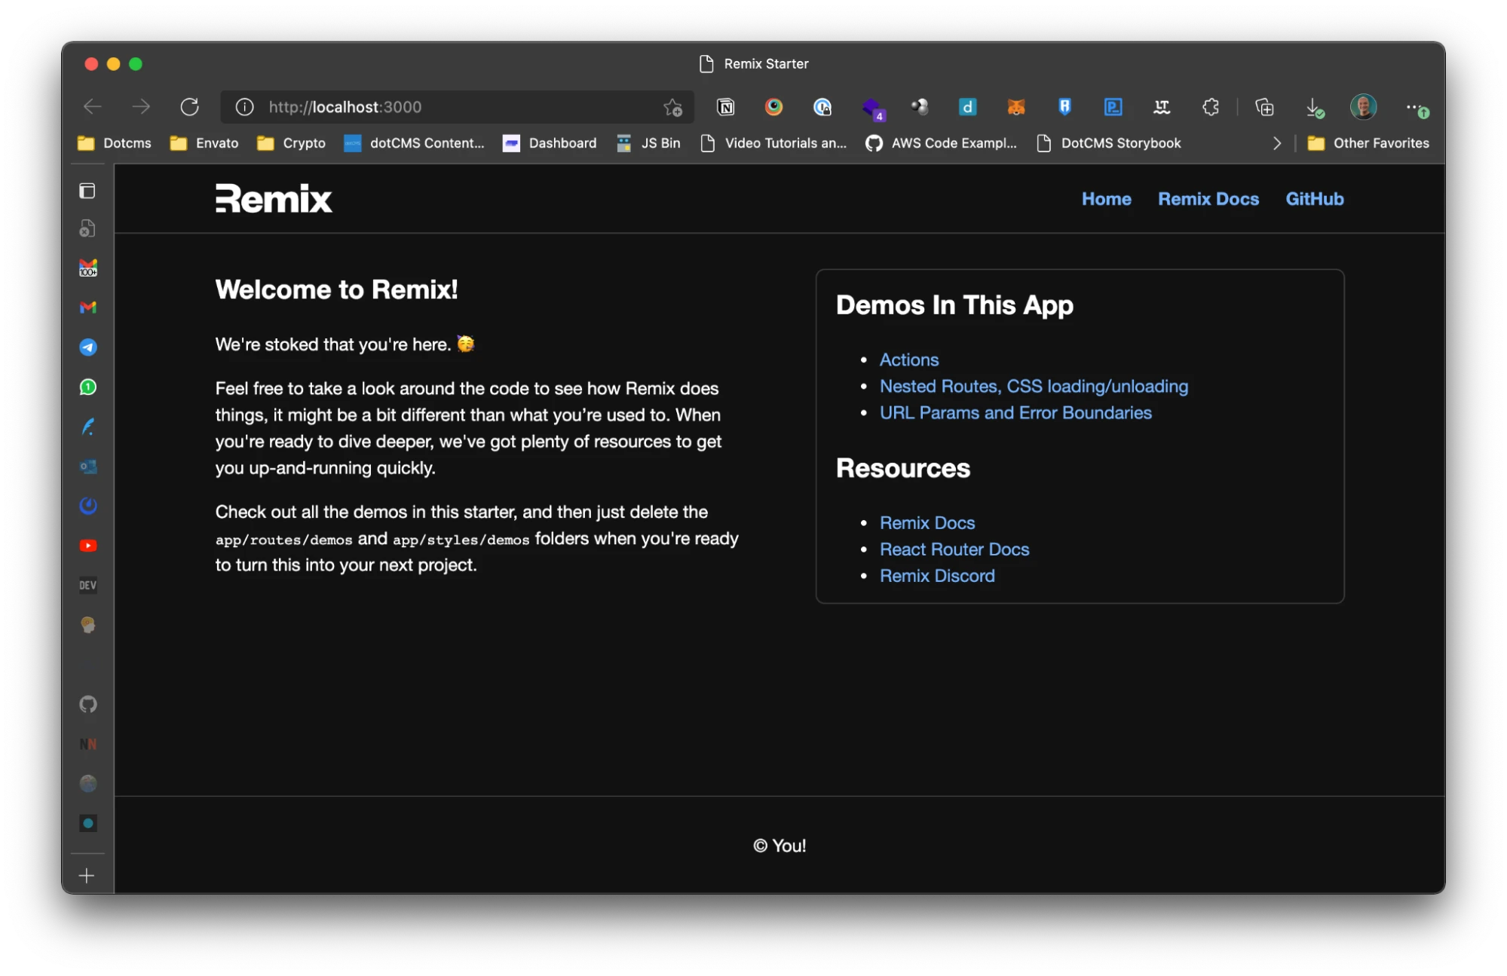This screenshot has height=976, width=1507.
Task: Click the MetaMask fox extension icon
Action: [x=1015, y=107]
